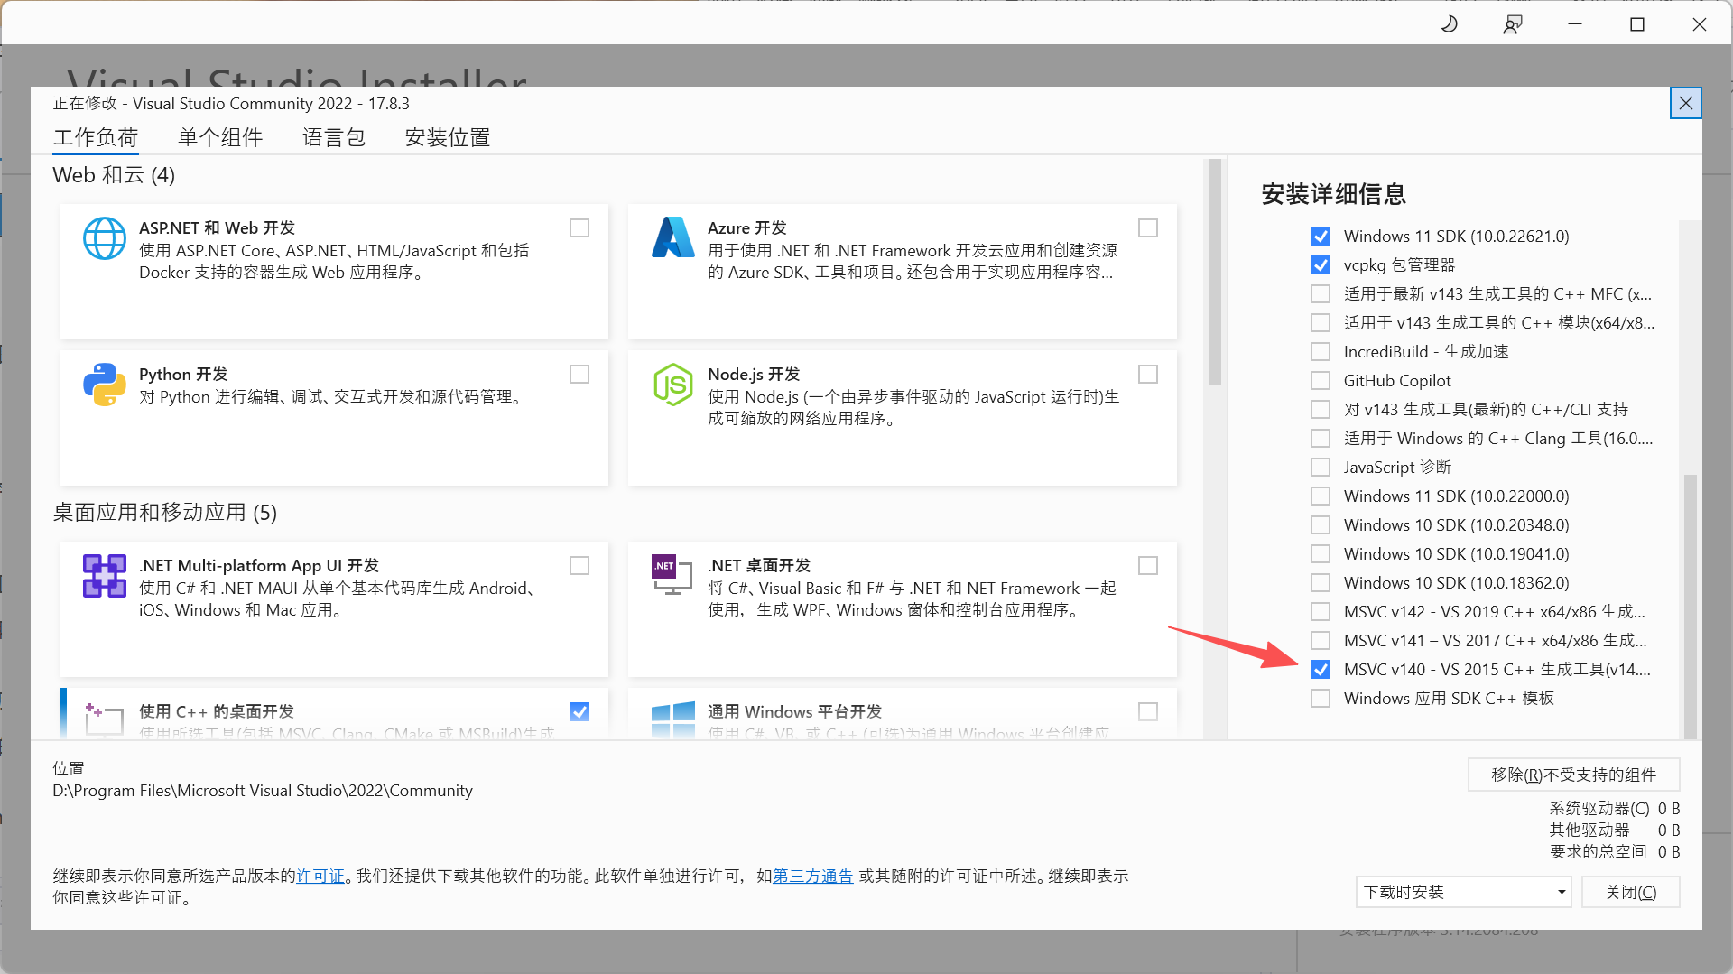Viewport: 1733px width, 974px height.
Task: Check Windows 10 SDK (10.0.18362.0)
Action: pyautogui.click(x=1321, y=583)
